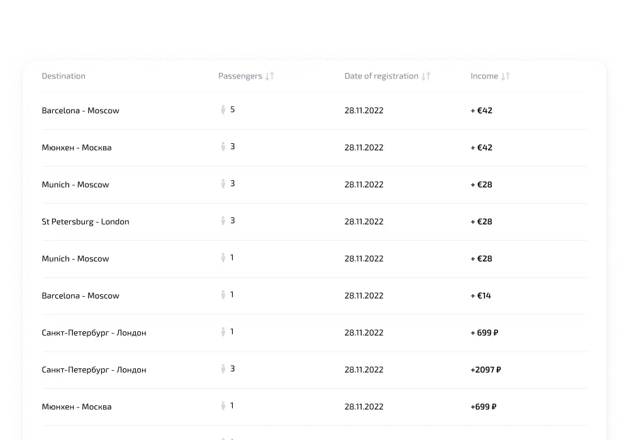The height and width of the screenshot is (440, 629).
Task: Click the + €14 income amount
Action: (481, 296)
